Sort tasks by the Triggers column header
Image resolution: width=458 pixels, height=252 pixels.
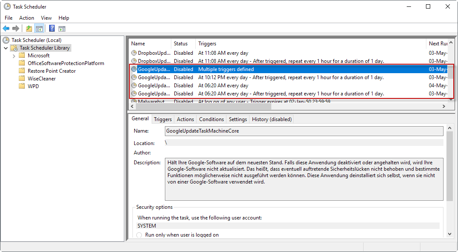(x=311, y=44)
